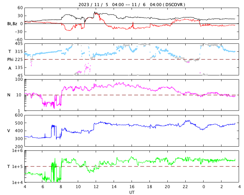
Task: Click the 18 hour x-axis tick
Action: pyautogui.click(x=149, y=187)
